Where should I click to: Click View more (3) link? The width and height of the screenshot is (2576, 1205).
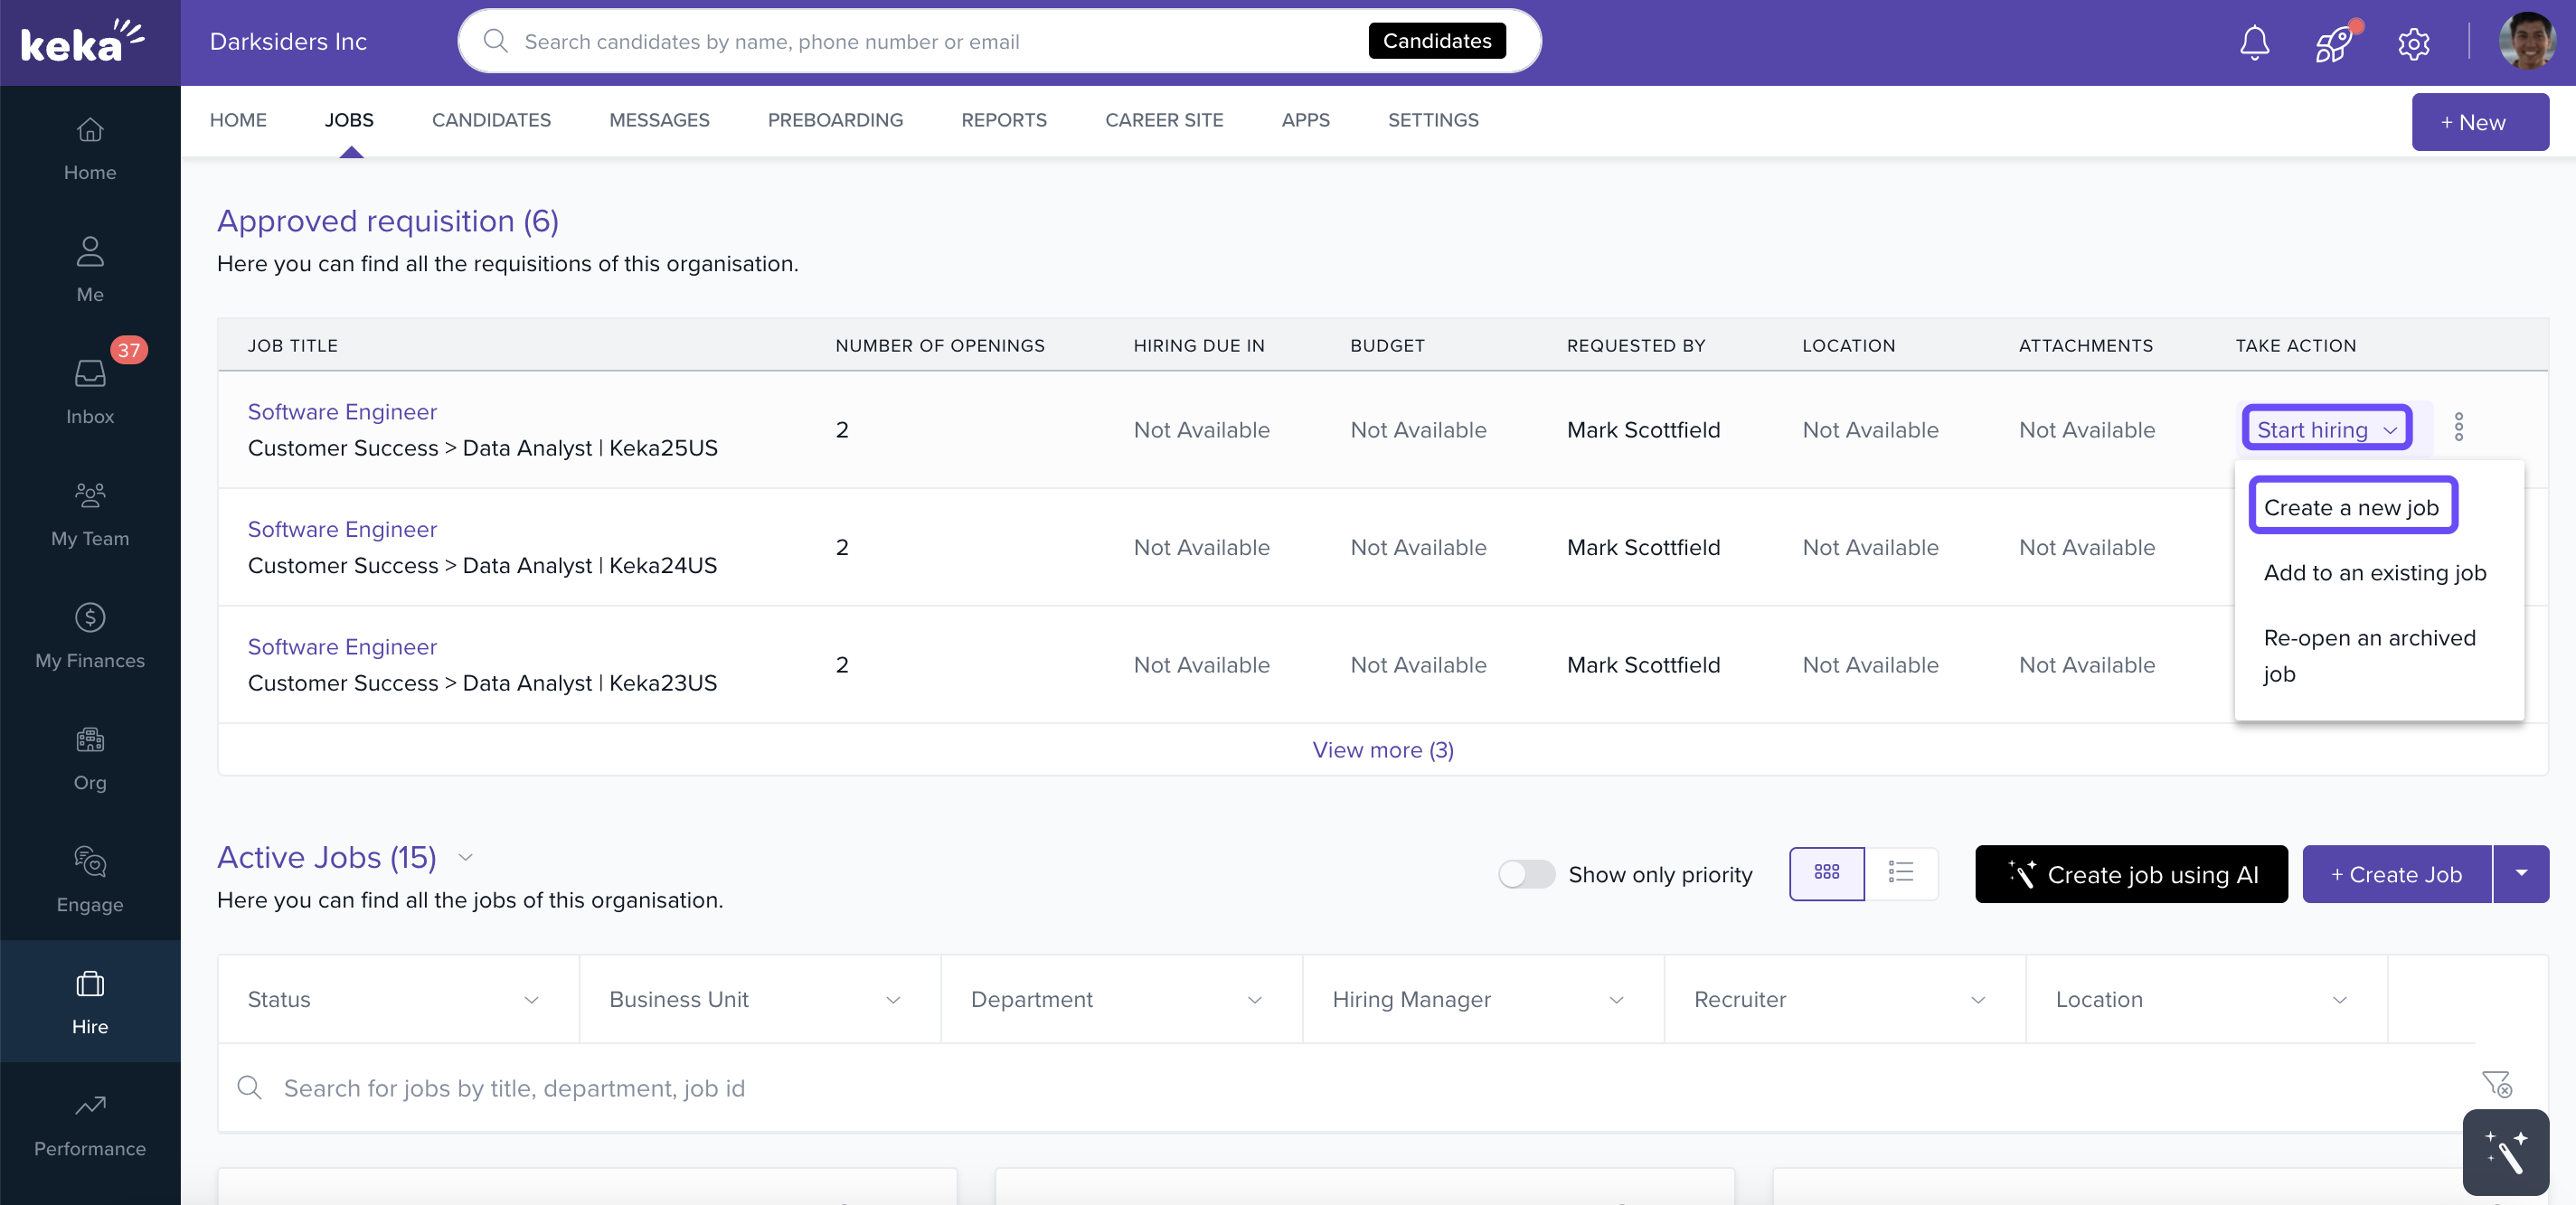pos(1382,749)
